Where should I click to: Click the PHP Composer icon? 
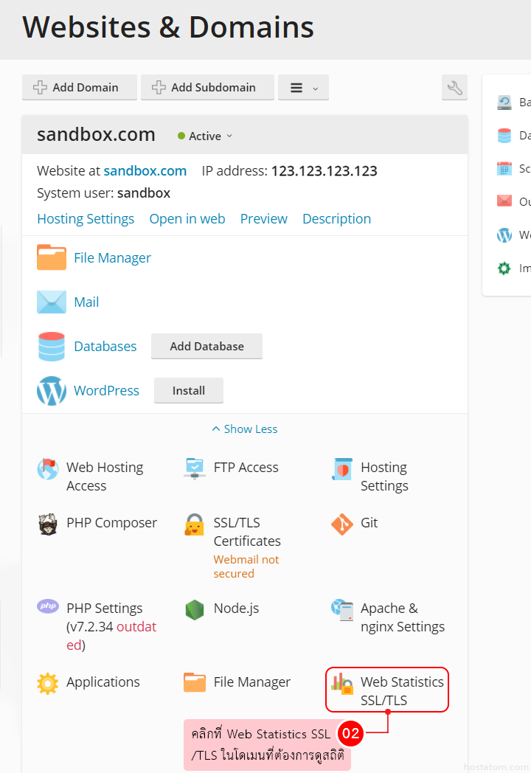47,524
